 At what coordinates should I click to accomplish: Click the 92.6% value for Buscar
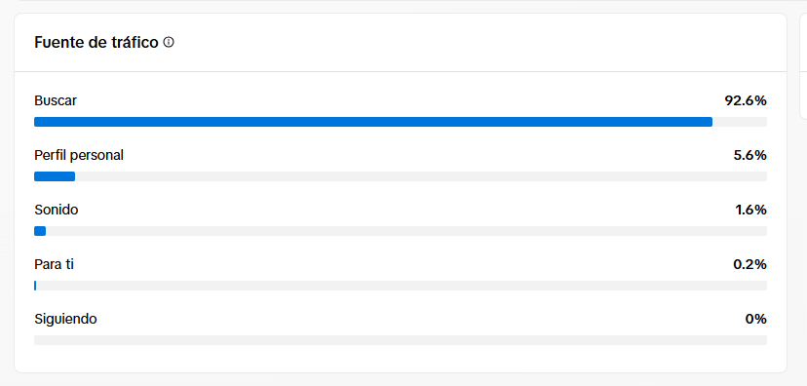(746, 100)
